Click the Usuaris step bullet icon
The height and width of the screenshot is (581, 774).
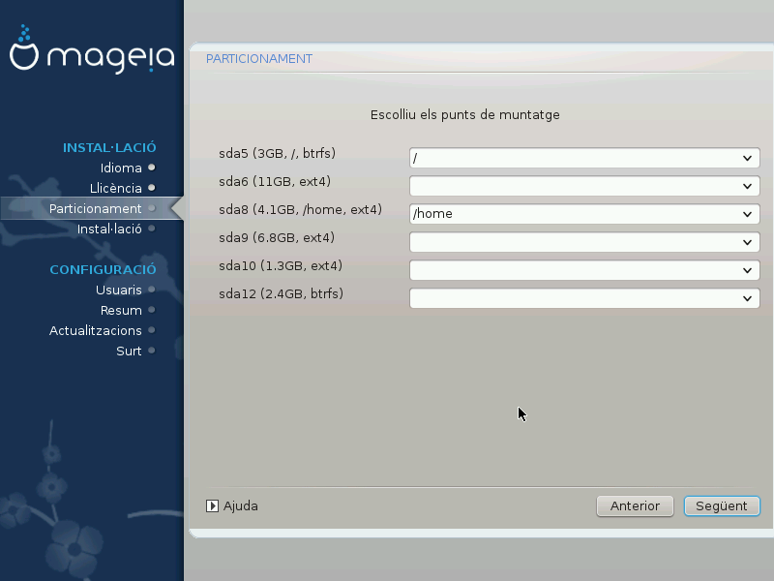(x=152, y=290)
